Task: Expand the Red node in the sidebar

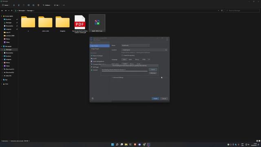Action: pyautogui.click(x=2, y=80)
